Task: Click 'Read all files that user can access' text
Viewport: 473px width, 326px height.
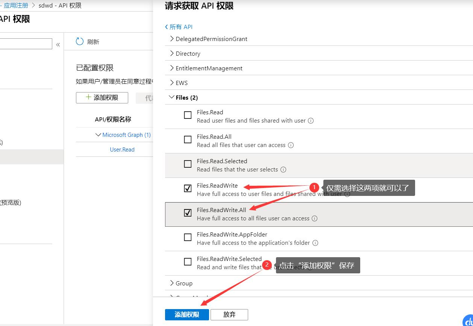Action: pyautogui.click(x=241, y=145)
